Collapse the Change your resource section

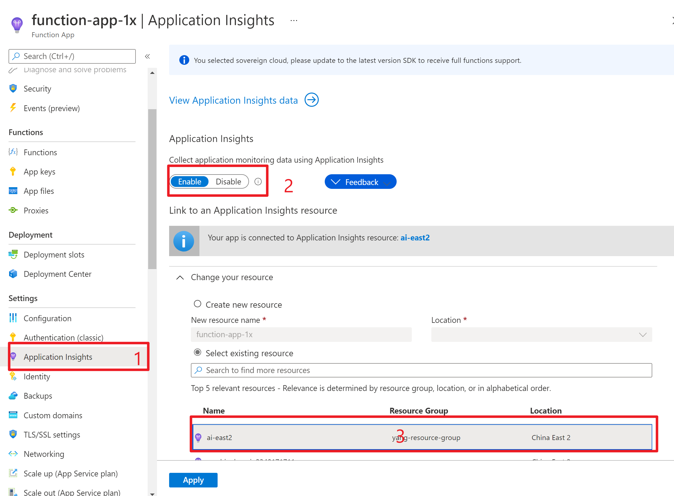pyautogui.click(x=180, y=277)
